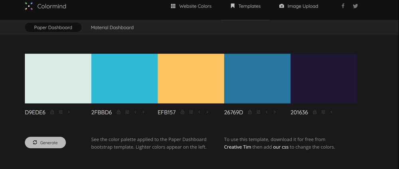The height and width of the screenshot is (169, 399).
Task: Move 2FBBD6 color right with arrow
Action: (144, 112)
